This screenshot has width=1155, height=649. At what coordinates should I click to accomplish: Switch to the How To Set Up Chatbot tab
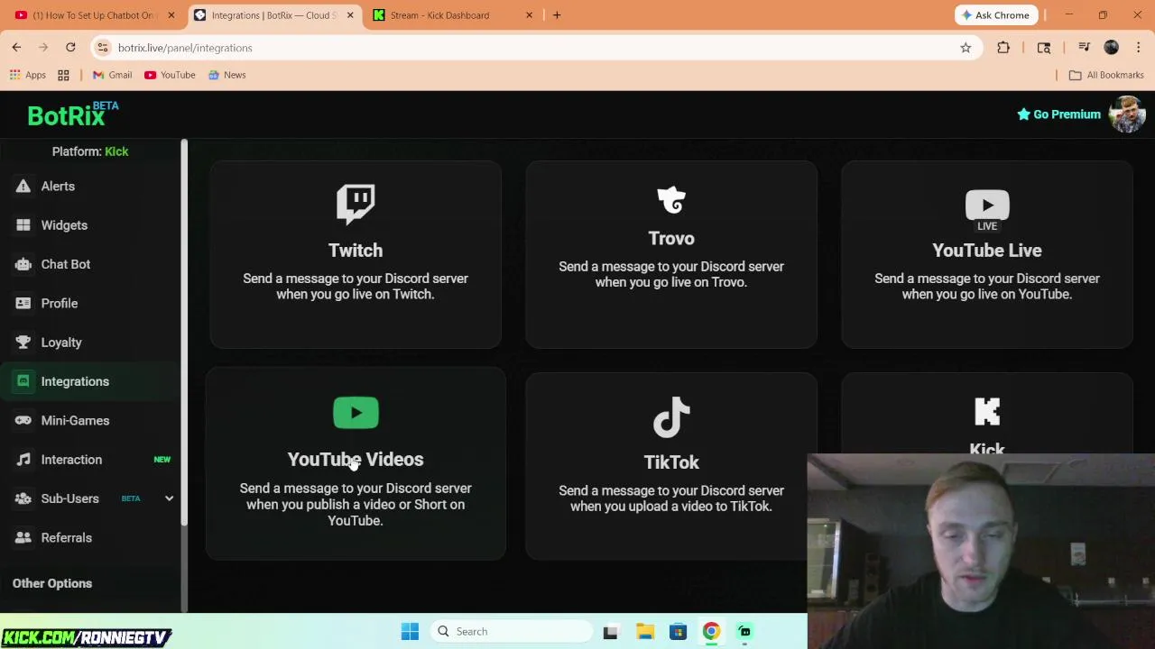click(94, 15)
